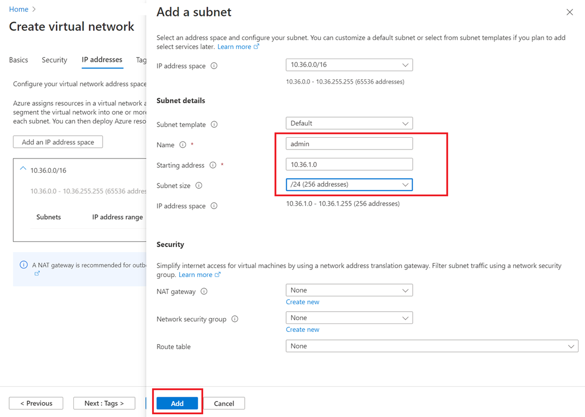Click the Subnet size info icon
The width and height of the screenshot is (585, 417).
pos(198,185)
